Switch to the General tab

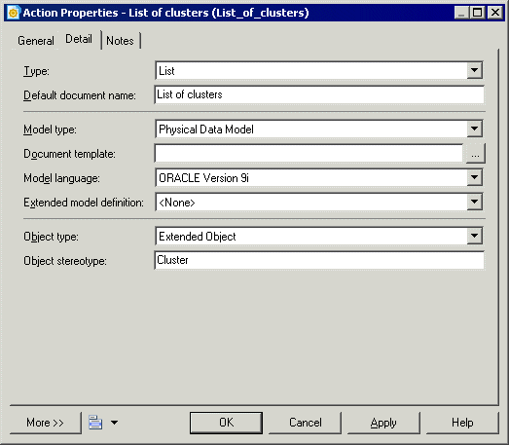36,41
